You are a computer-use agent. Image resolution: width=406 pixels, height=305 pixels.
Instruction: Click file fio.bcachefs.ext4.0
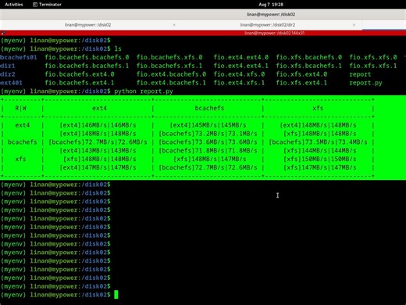[x=80, y=74]
